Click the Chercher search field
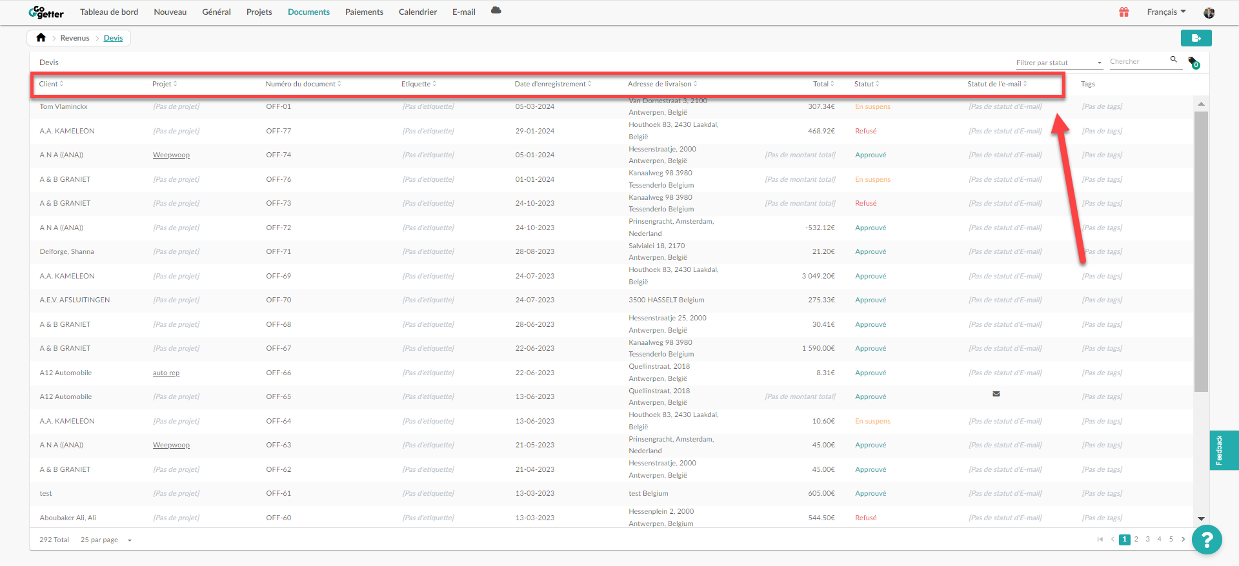The image size is (1239, 566). pos(1138,62)
